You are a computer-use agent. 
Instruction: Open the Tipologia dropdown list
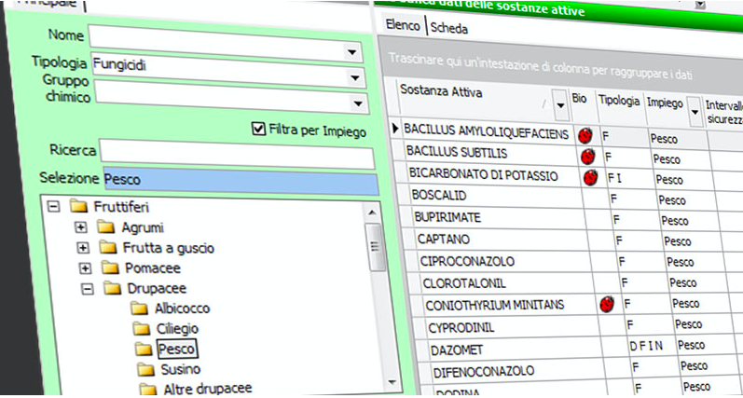tap(352, 78)
